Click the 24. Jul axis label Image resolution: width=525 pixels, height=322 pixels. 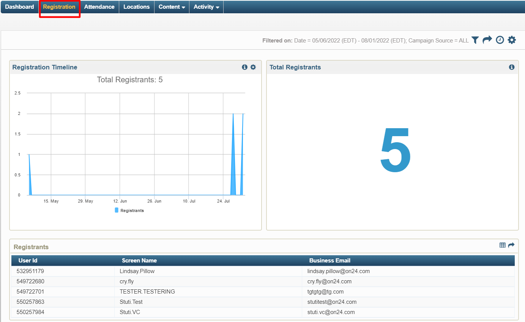pos(224,201)
